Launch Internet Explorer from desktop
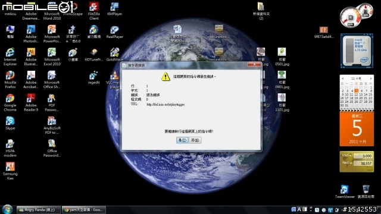381x214 pixels. tap(10, 56)
